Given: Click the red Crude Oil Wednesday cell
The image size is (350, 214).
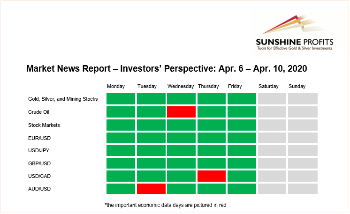Looking at the screenshot, I should [x=181, y=112].
